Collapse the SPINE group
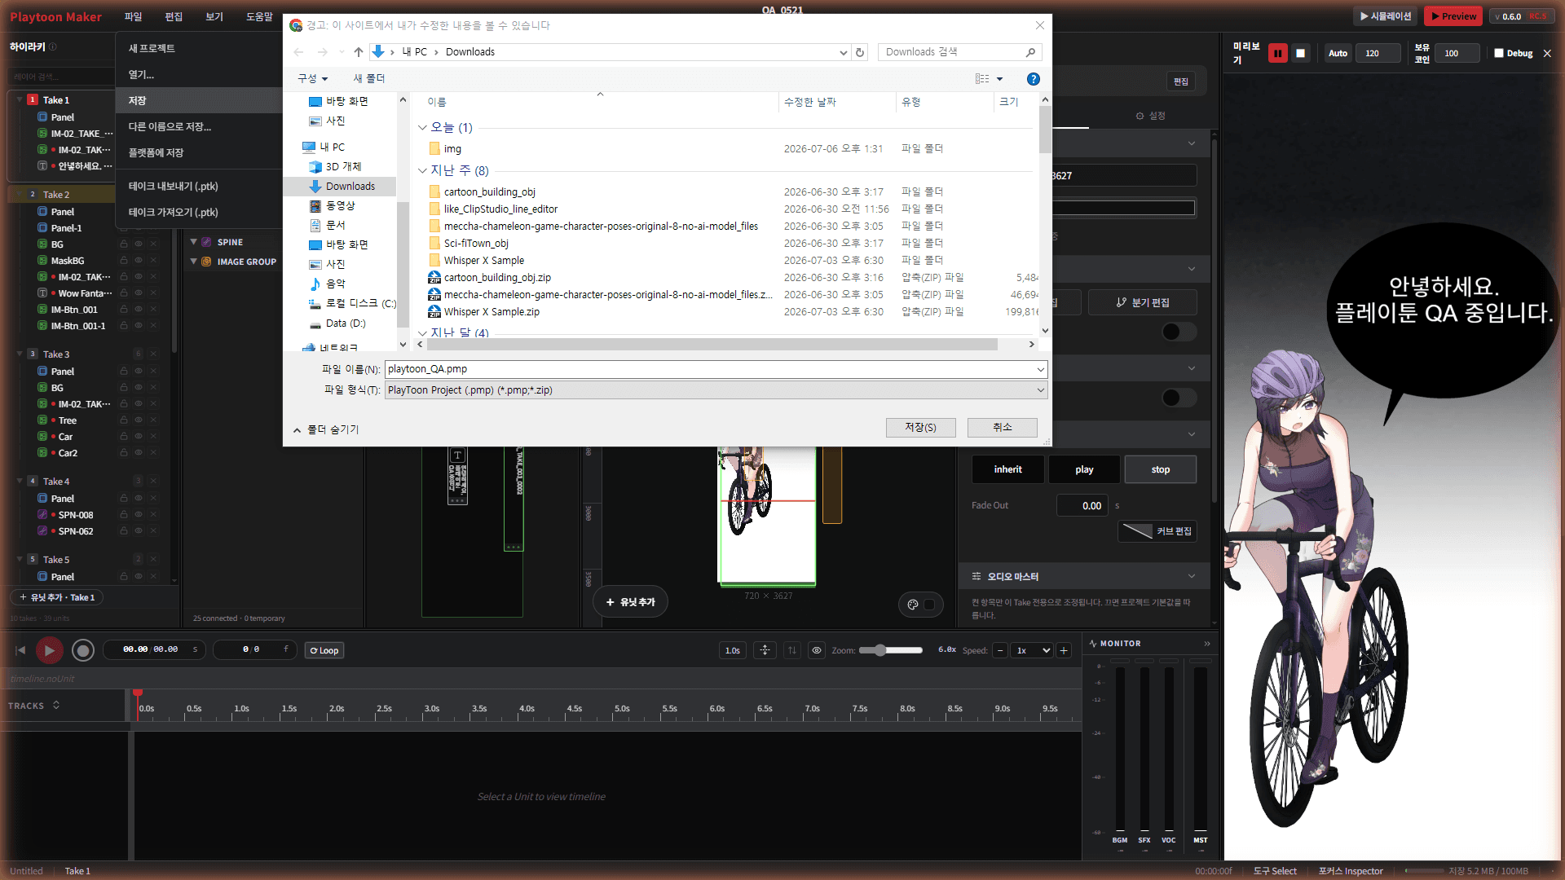Viewport: 1565px width, 880px height. click(x=193, y=242)
